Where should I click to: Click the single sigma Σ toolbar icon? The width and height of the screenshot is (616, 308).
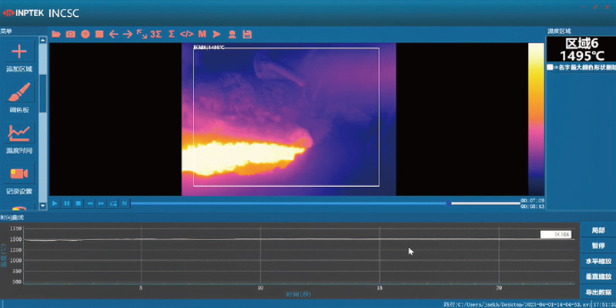(172, 34)
